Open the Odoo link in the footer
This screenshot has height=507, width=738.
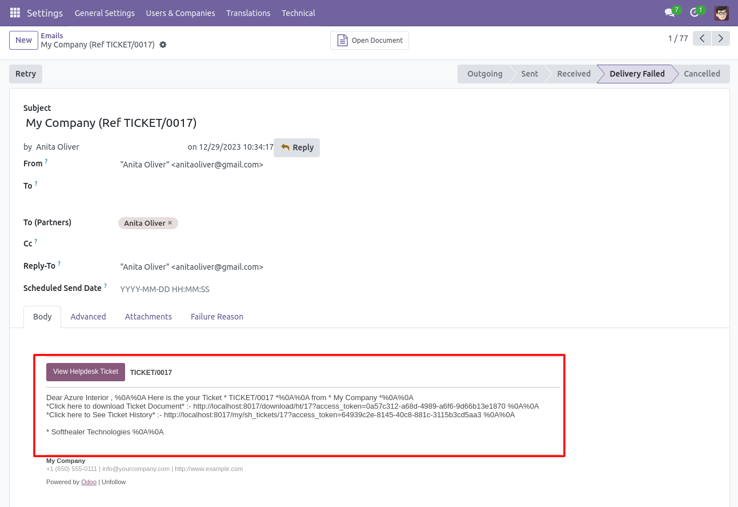point(89,482)
